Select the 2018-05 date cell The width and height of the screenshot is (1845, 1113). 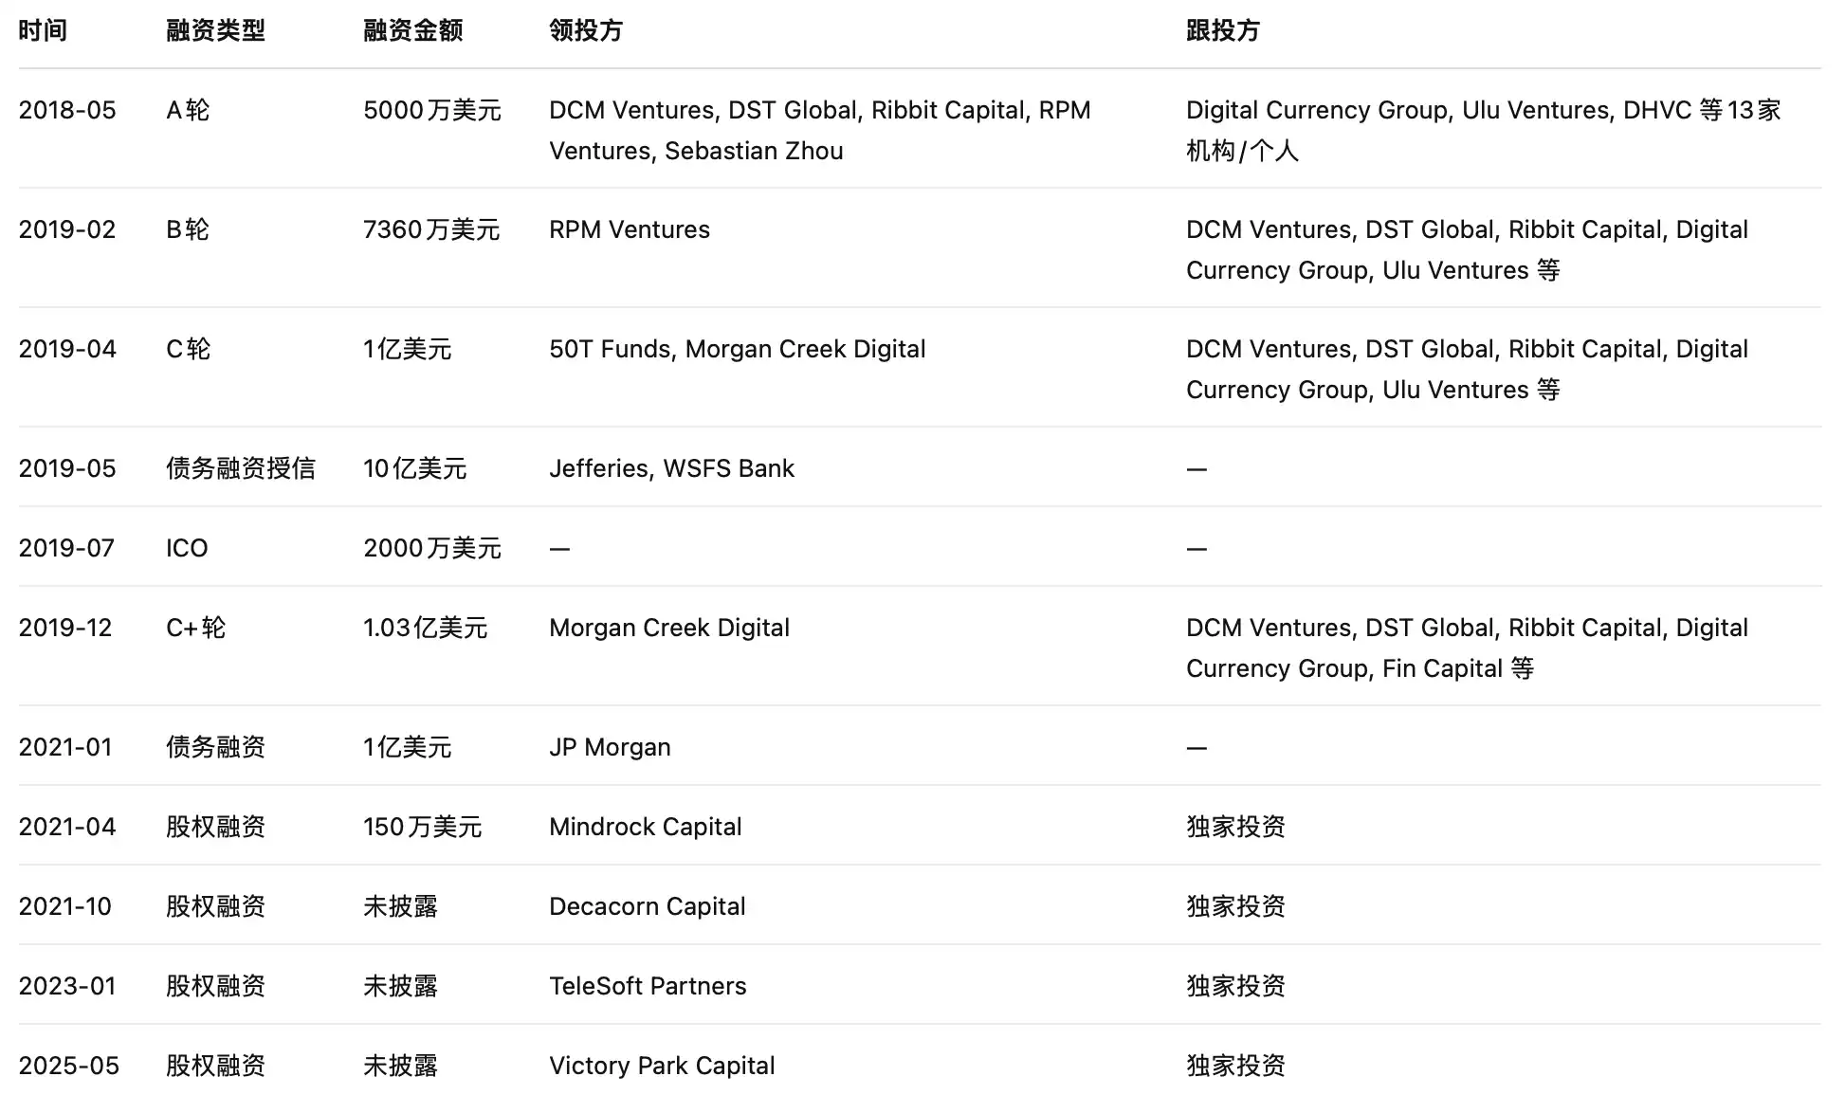[67, 110]
